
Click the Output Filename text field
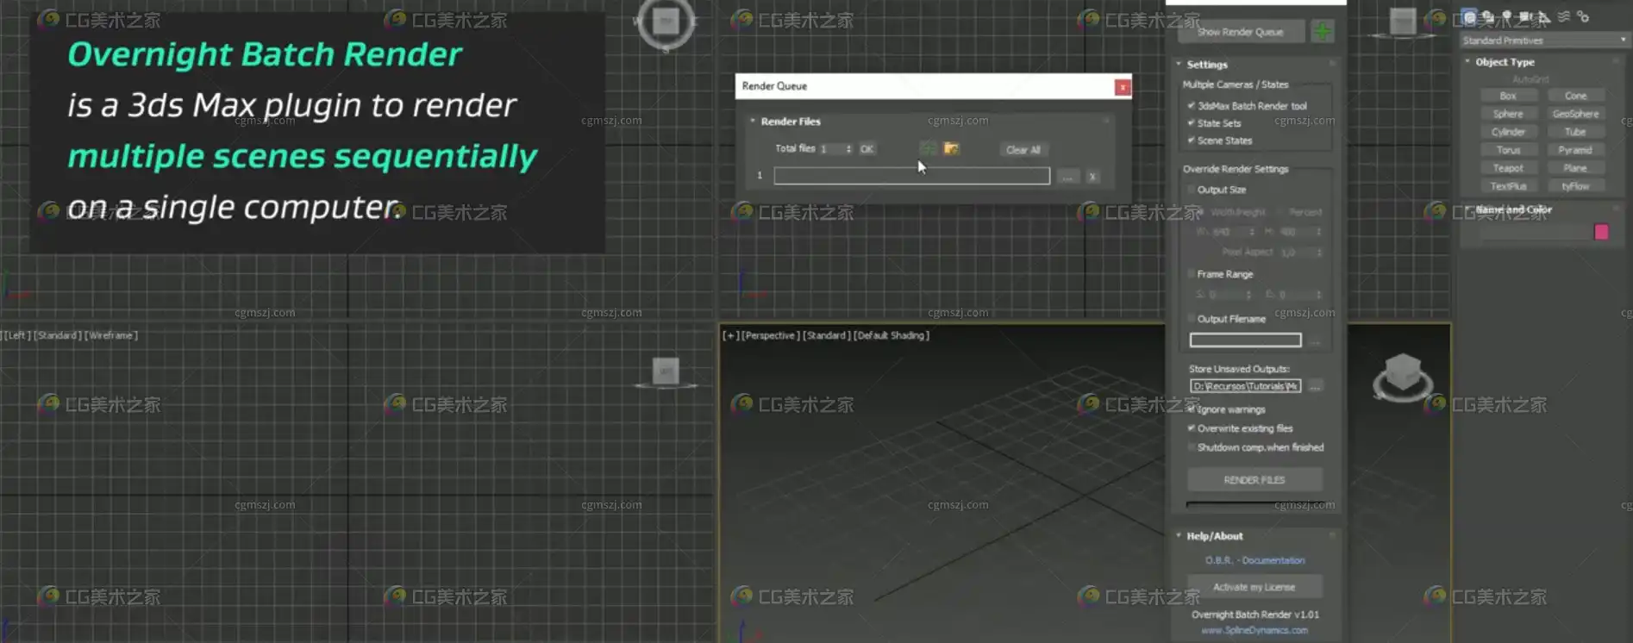pos(1245,340)
